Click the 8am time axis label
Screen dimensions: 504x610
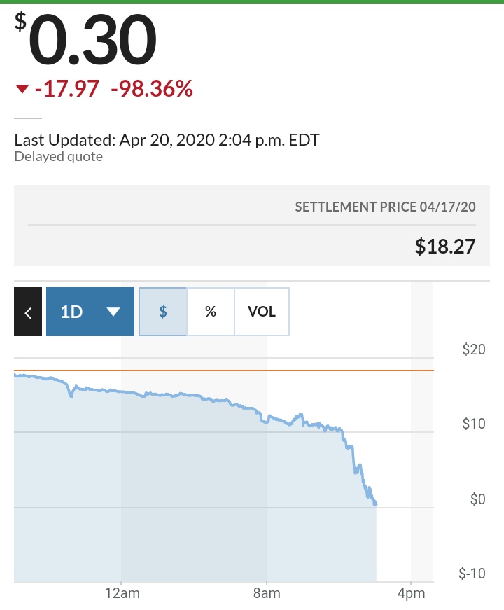point(267,593)
